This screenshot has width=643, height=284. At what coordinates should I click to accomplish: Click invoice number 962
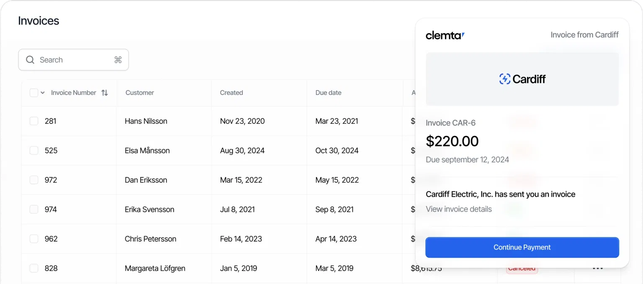(51, 239)
